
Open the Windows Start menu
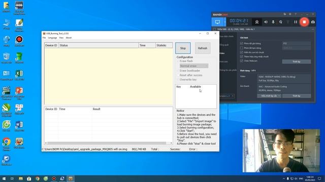[x=4, y=178]
